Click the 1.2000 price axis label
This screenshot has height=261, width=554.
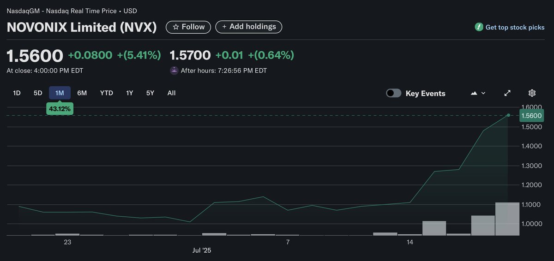(x=532, y=185)
